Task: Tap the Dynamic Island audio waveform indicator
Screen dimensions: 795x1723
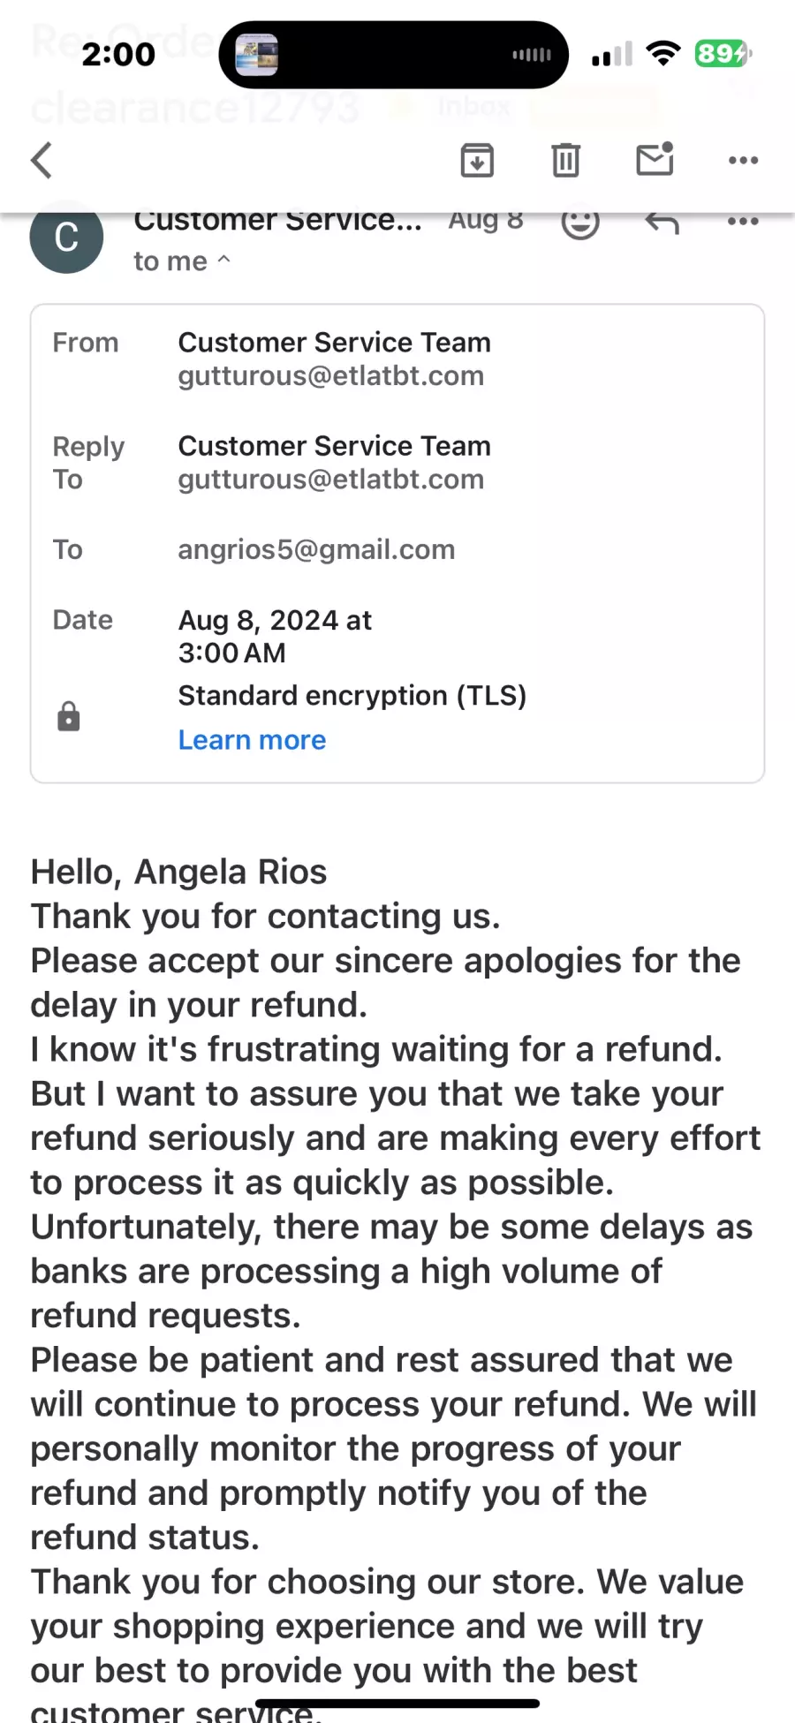Action: click(x=532, y=55)
